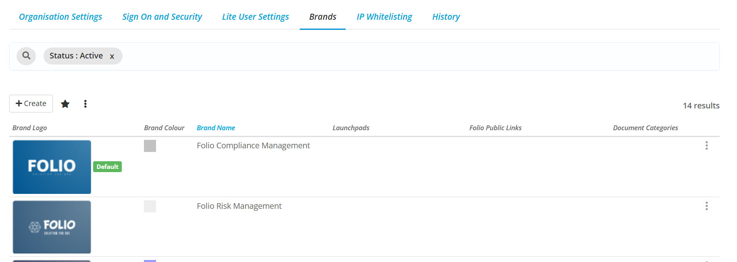Click the green Default badge
Viewport: 737px width, 262px height.
click(x=107, y=167)
